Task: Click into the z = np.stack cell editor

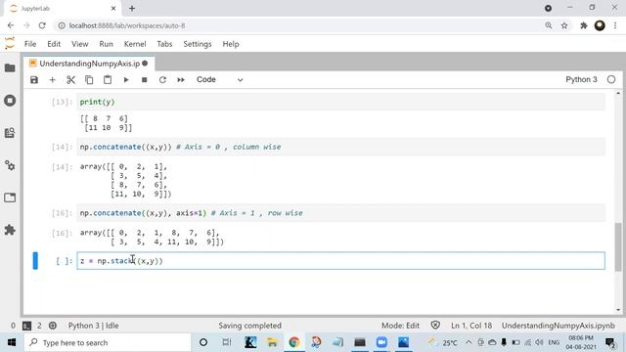Action: 341,261
